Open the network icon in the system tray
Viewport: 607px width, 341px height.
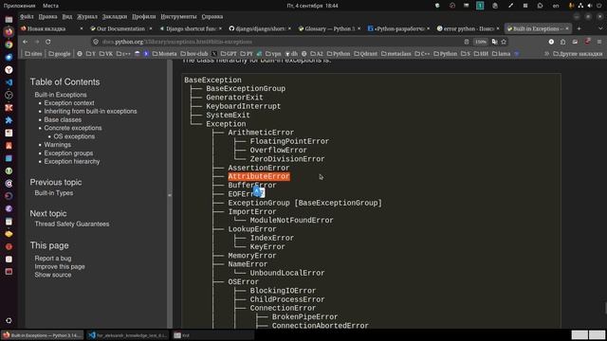tap(580, 6)
